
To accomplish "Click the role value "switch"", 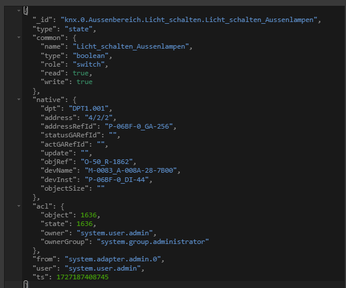I will [x=89, y=64].
